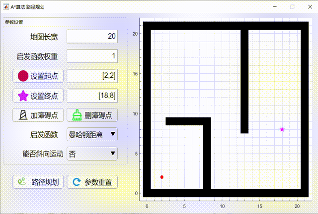Viewport: 318px width, 214px height.
Task: Click the blue refresh arrow icon on 参数重置
Action: 77,182
